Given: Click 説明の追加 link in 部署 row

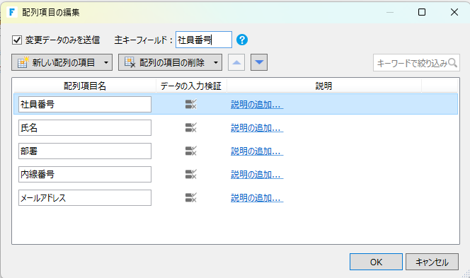Looking at the screenshot, I should pyautogui.click(x=257, y=151).
